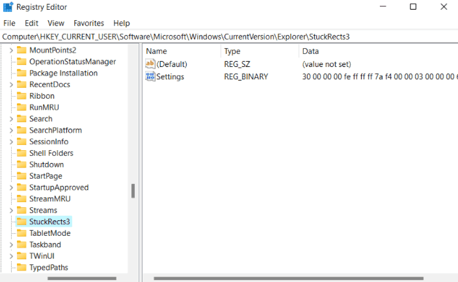Expand the Streams key
Image resolution: width=458 pixels, height=282 pixels.
point(11,211)
